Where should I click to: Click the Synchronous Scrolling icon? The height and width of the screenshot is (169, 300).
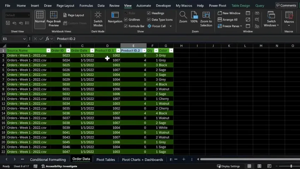point(257,19)
